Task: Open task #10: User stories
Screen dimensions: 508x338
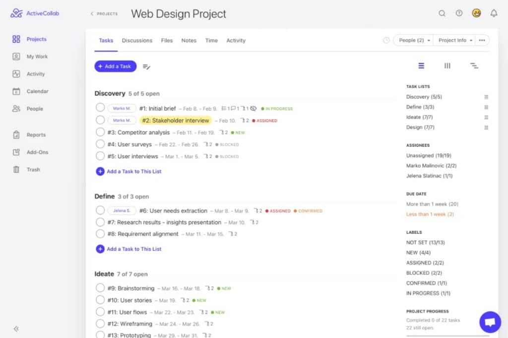Action: (129, 300)
